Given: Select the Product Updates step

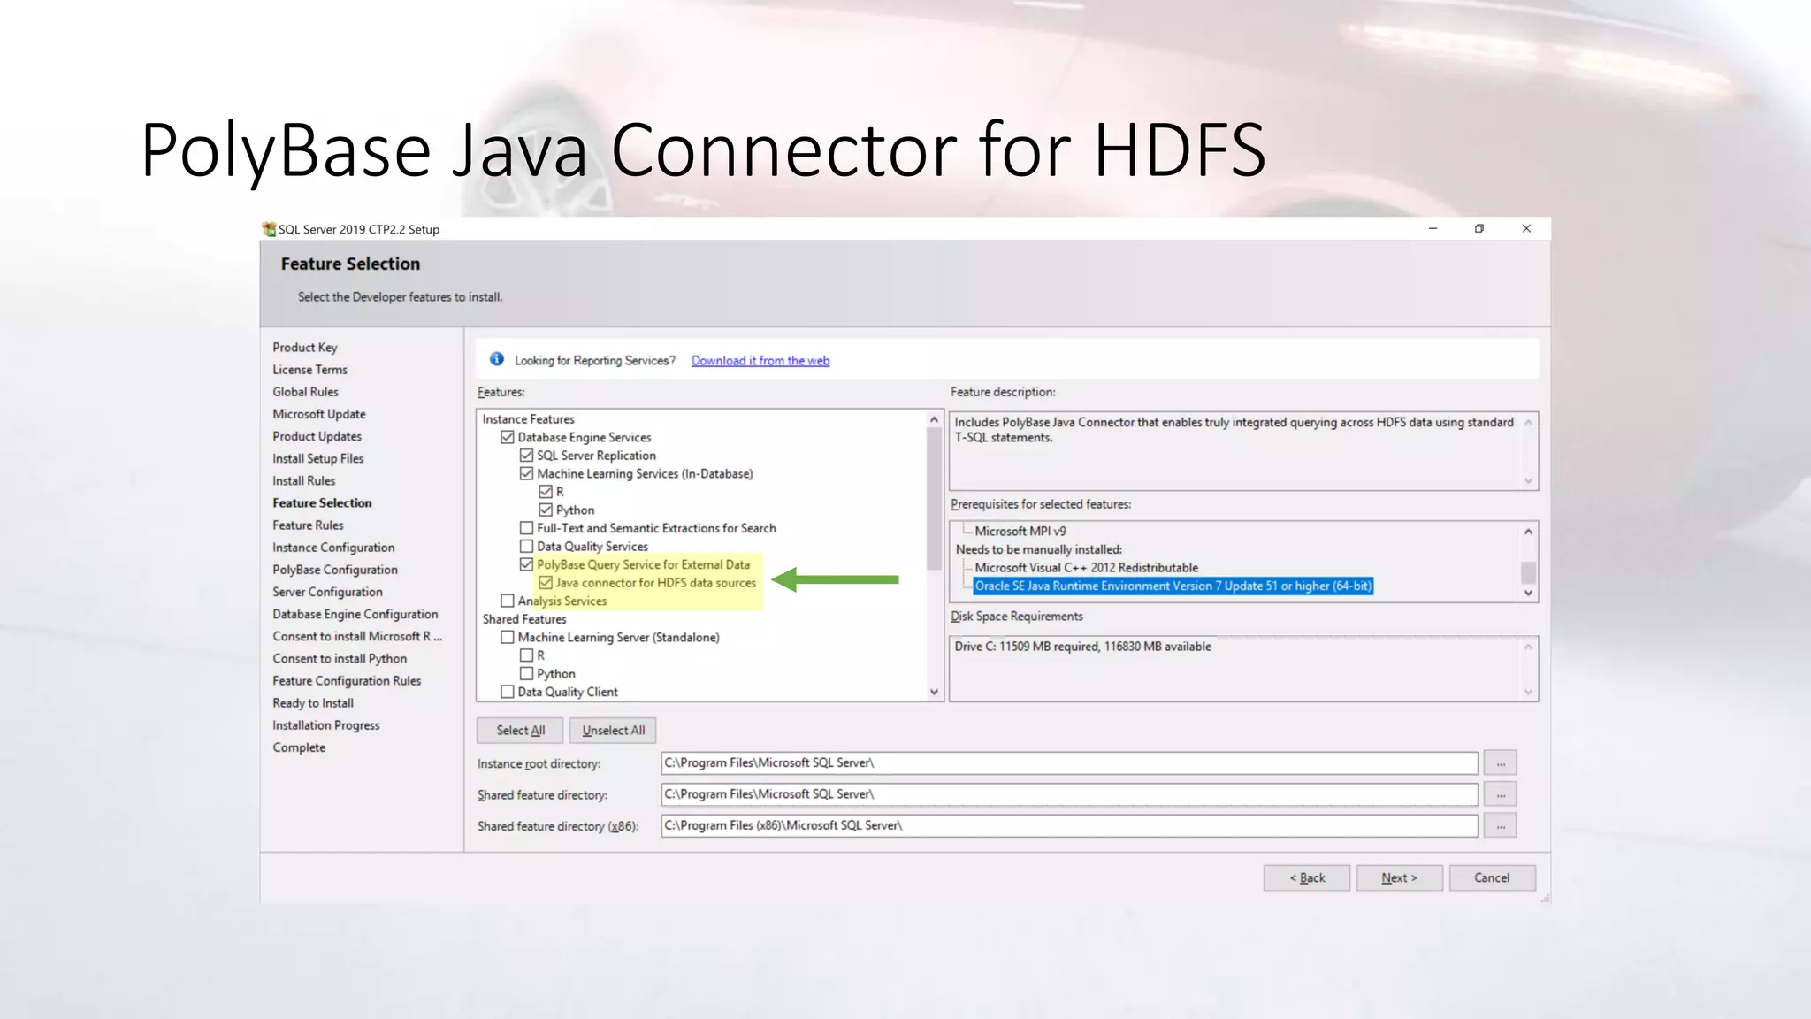Looking at the screenshot, I should (317, 436).
